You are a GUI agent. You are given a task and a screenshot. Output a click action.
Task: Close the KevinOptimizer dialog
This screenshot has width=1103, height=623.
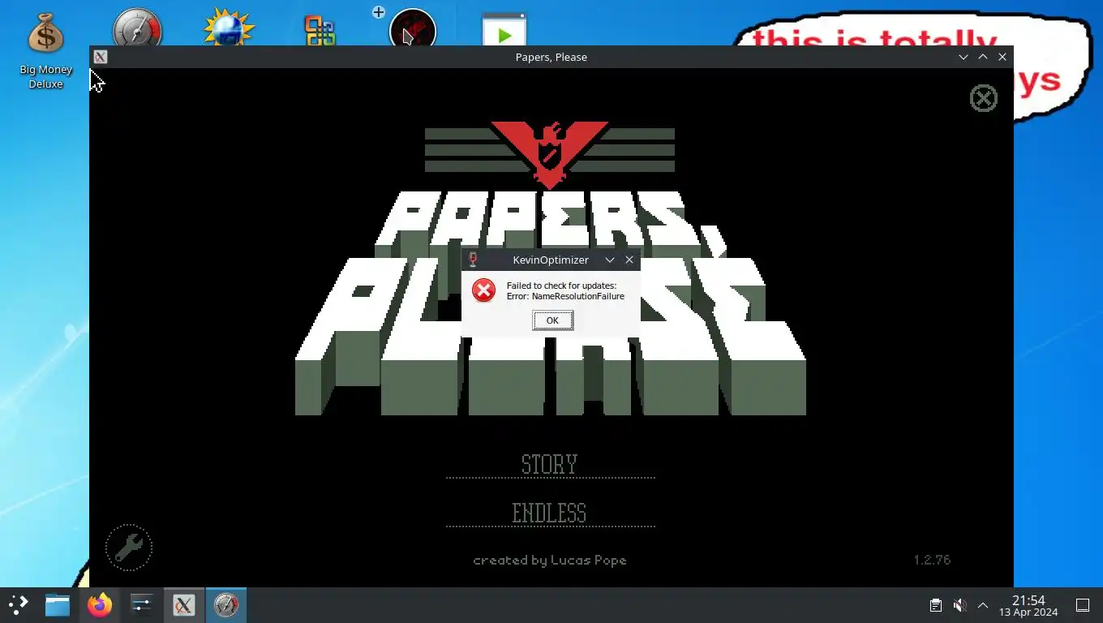tap(629, 260)
